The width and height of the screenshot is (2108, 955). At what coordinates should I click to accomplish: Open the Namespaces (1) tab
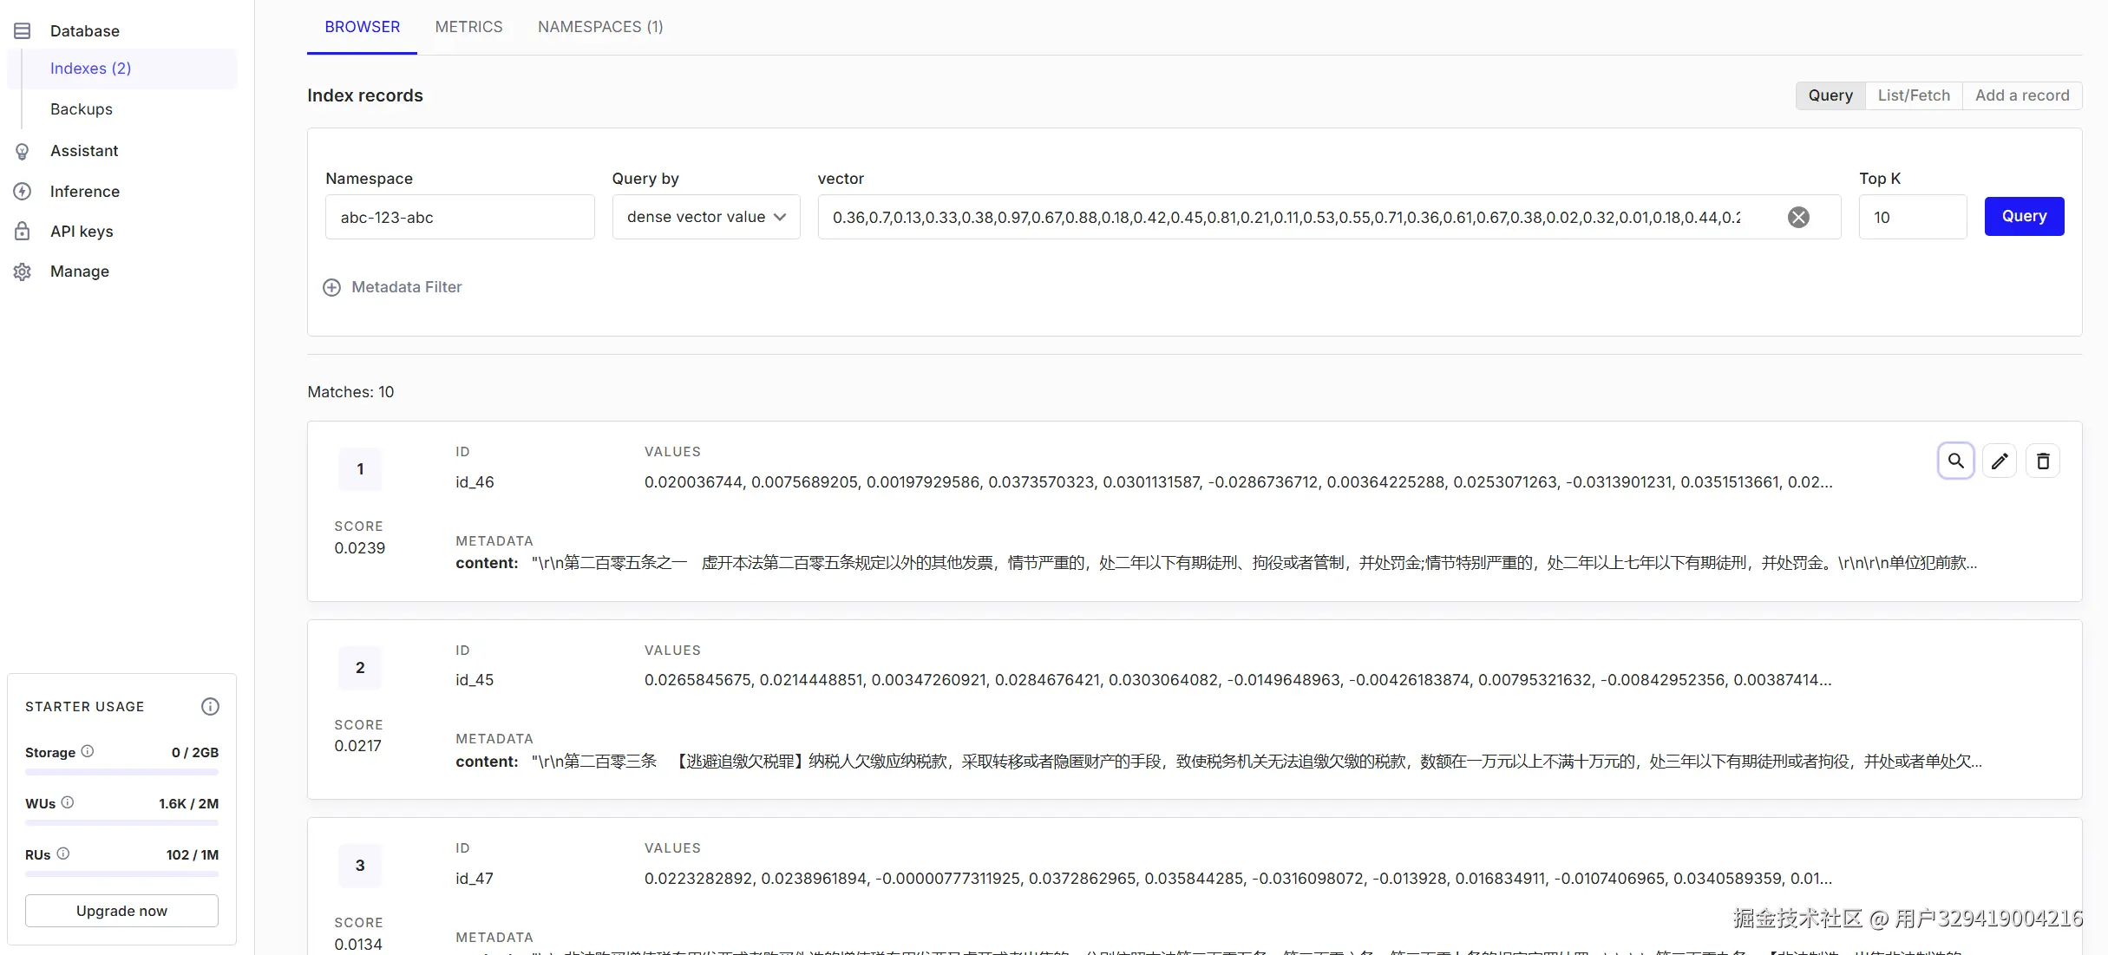tap(599, 27)
